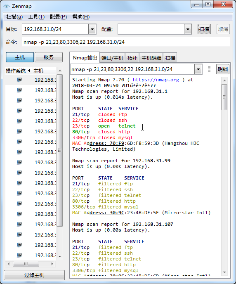Click 'Host is up (0.014s latency)' line
236x284 pixels.
pos(112,97)
